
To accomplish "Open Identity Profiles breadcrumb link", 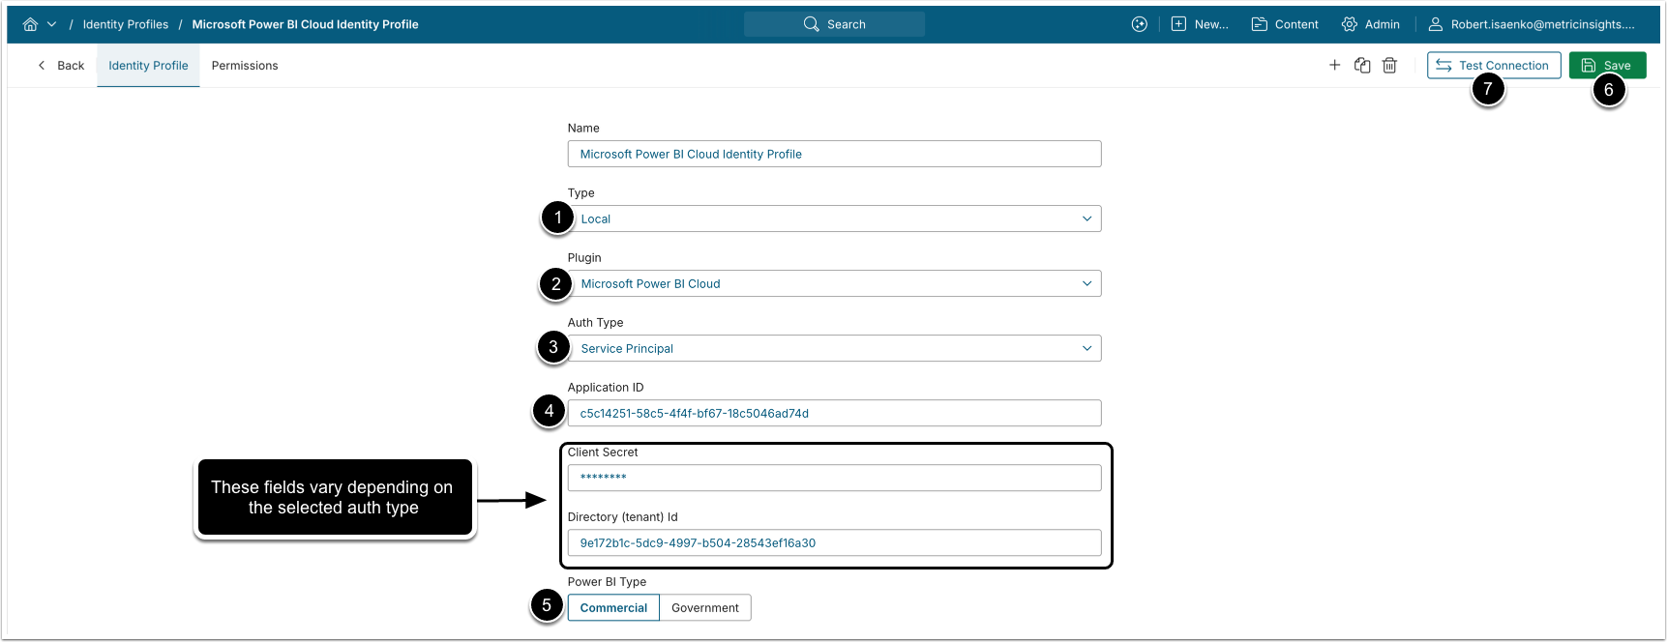I will tap(126, 24).
